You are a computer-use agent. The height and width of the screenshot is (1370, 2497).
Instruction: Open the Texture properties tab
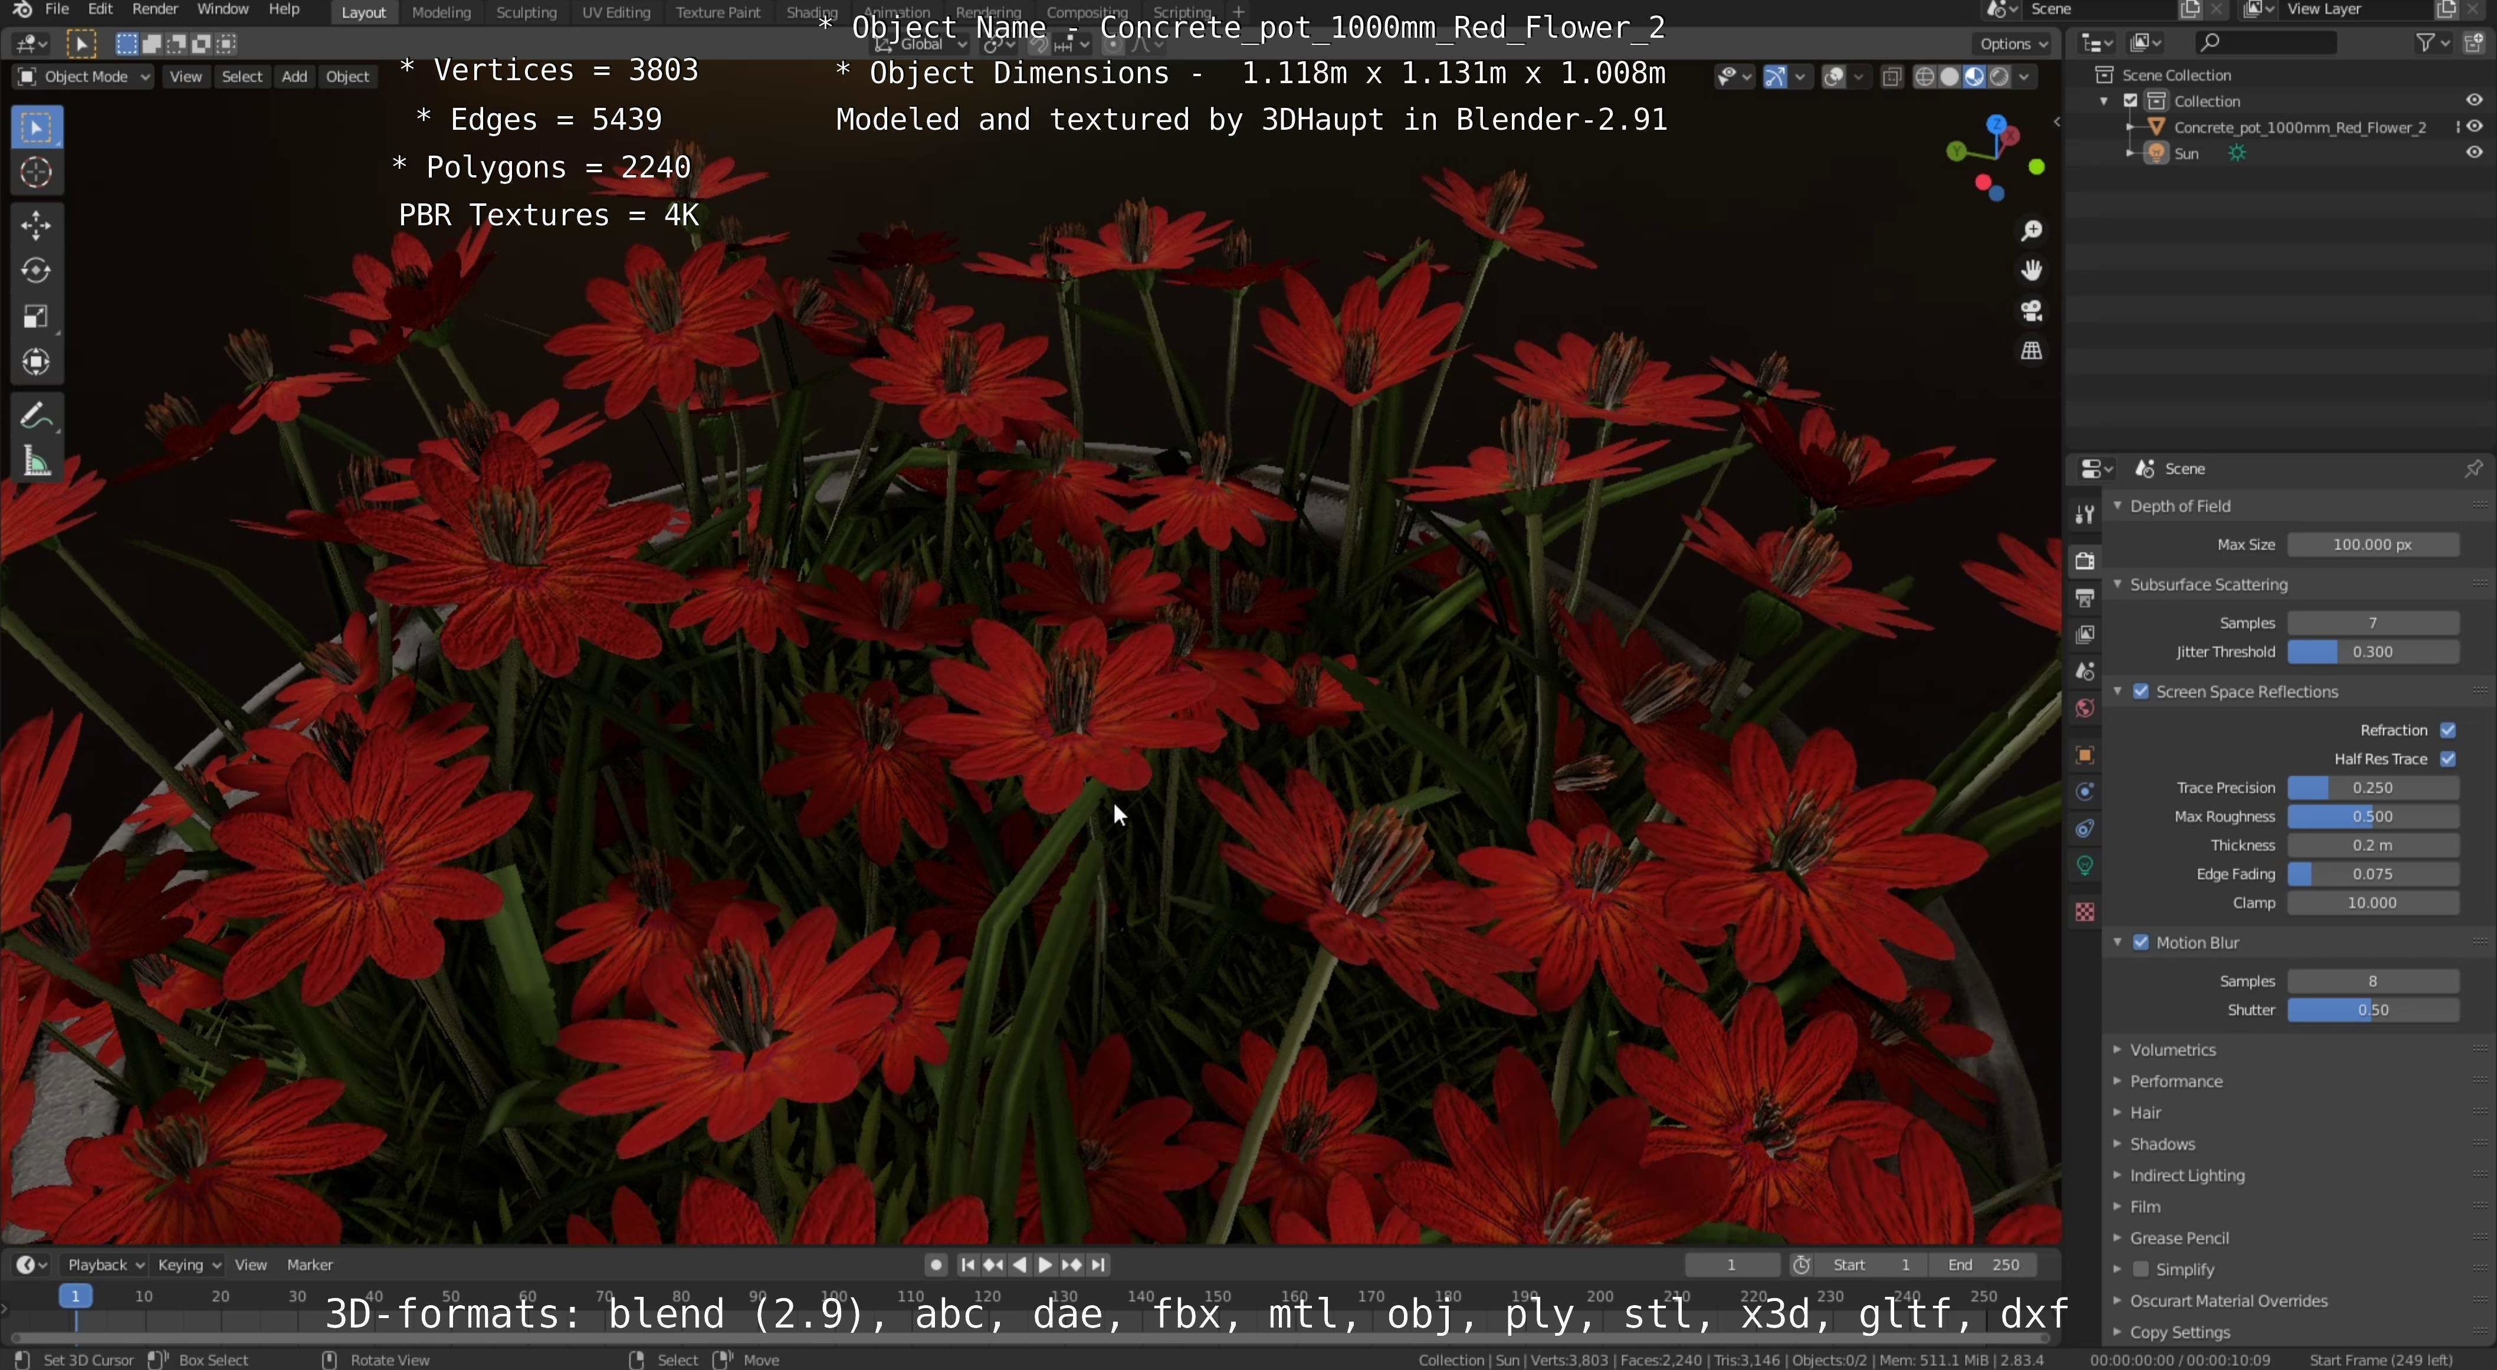[x=2085, y=912]
